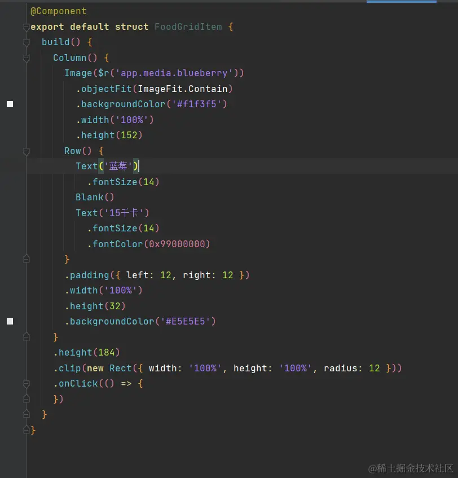The height and width of the screenshot is (478, 458).
Task: Click the .height(152) call
Action: coord(109,135)
